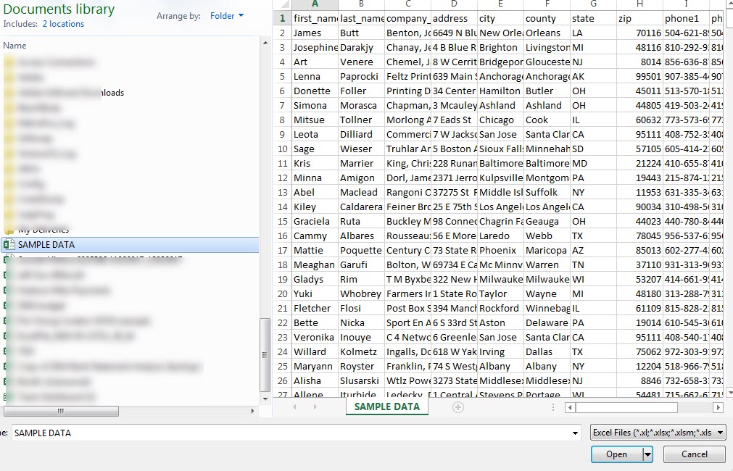Screen dimensions: 733x471
Task: Click the cell containing Garufi
Action: click(361, 265)
